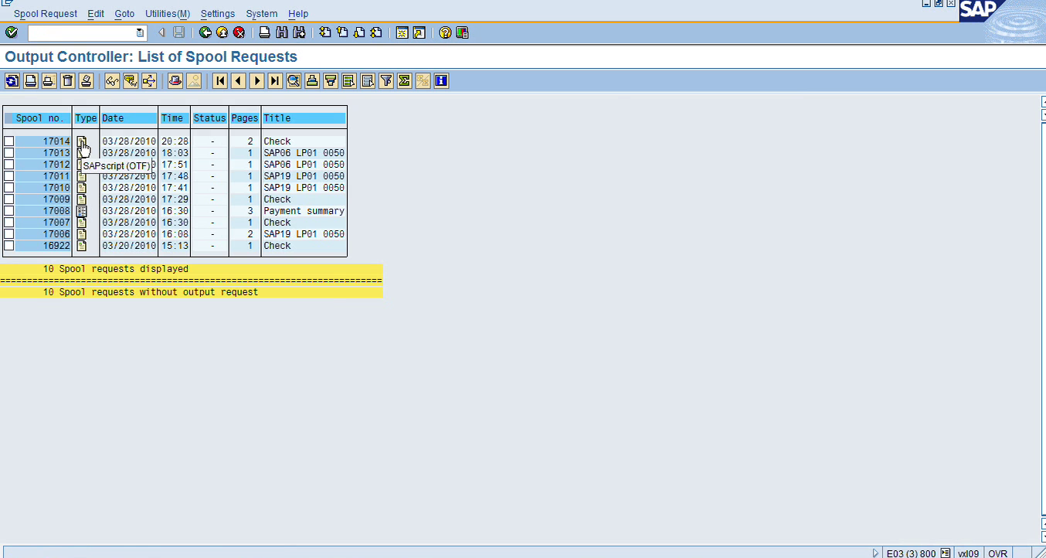Click the green Back arrow icon
Screen dimensions: 1046x558
pos(205,32)
